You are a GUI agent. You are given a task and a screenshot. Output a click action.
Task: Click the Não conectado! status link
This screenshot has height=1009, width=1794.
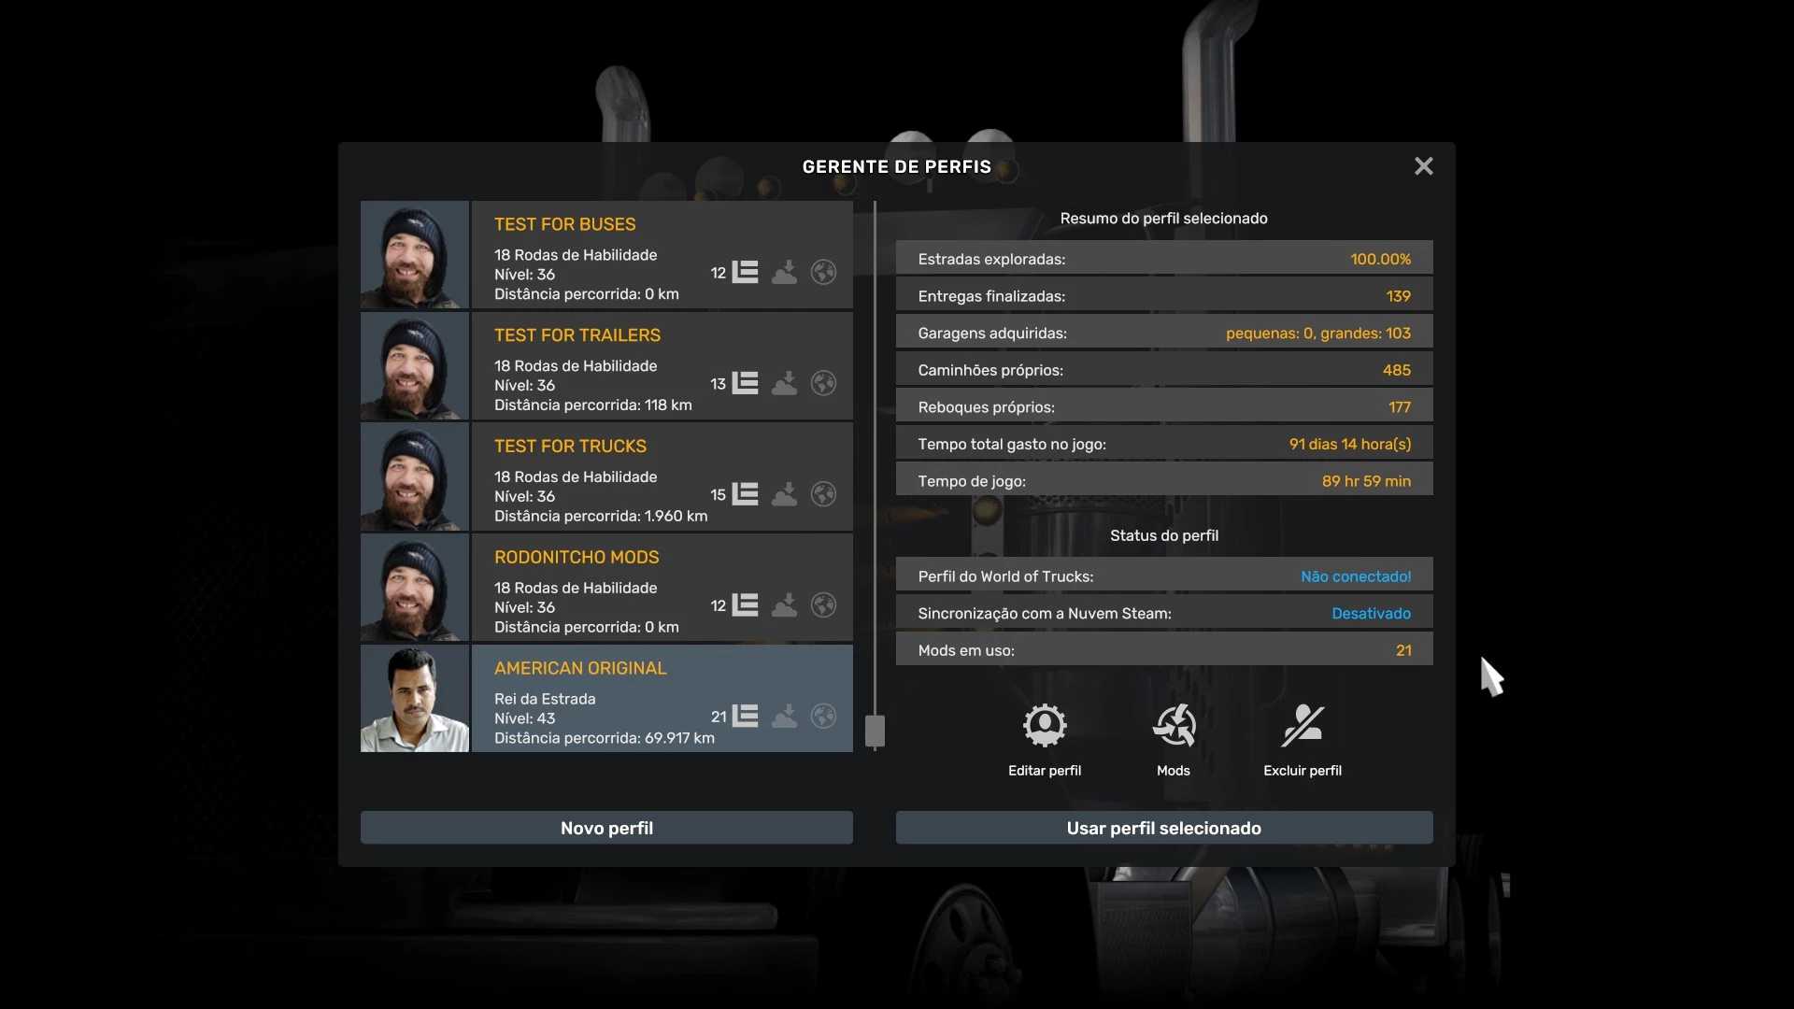(x=1355, y=576)
